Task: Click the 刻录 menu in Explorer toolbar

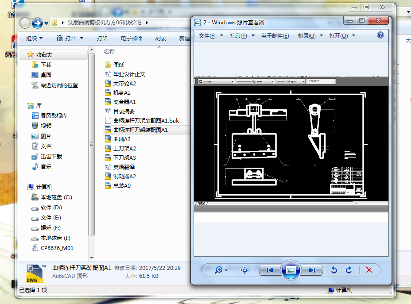Action: 160,38
